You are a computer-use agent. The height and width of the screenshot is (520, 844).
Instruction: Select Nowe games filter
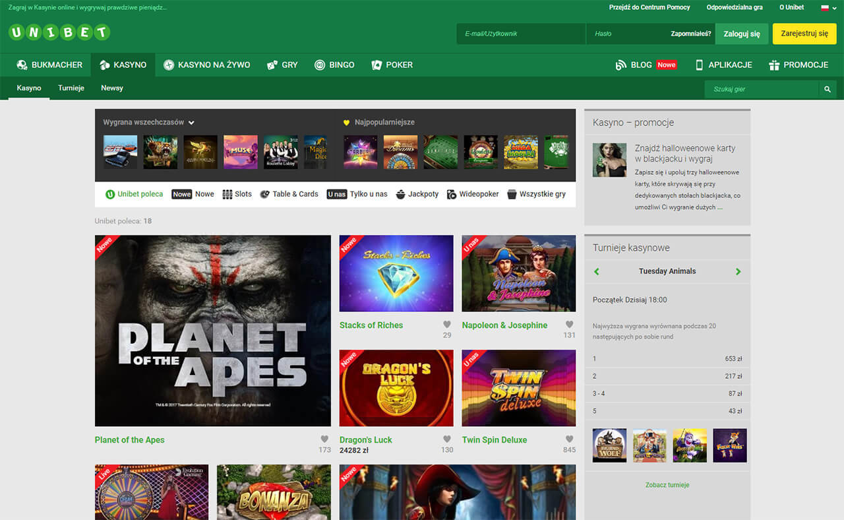[193, 194]
